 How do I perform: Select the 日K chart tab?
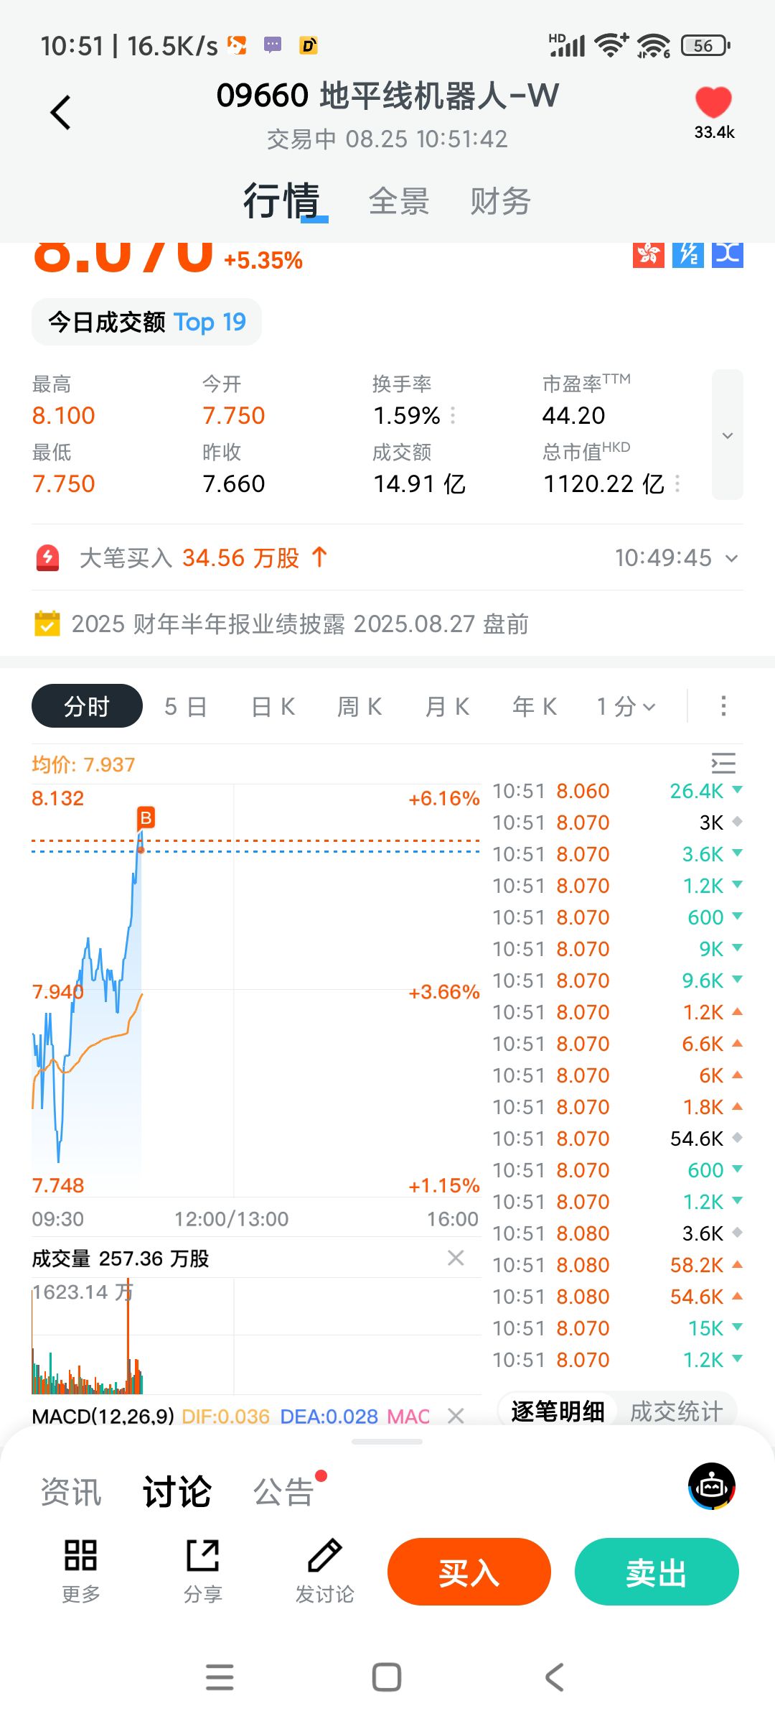[273, 707]
